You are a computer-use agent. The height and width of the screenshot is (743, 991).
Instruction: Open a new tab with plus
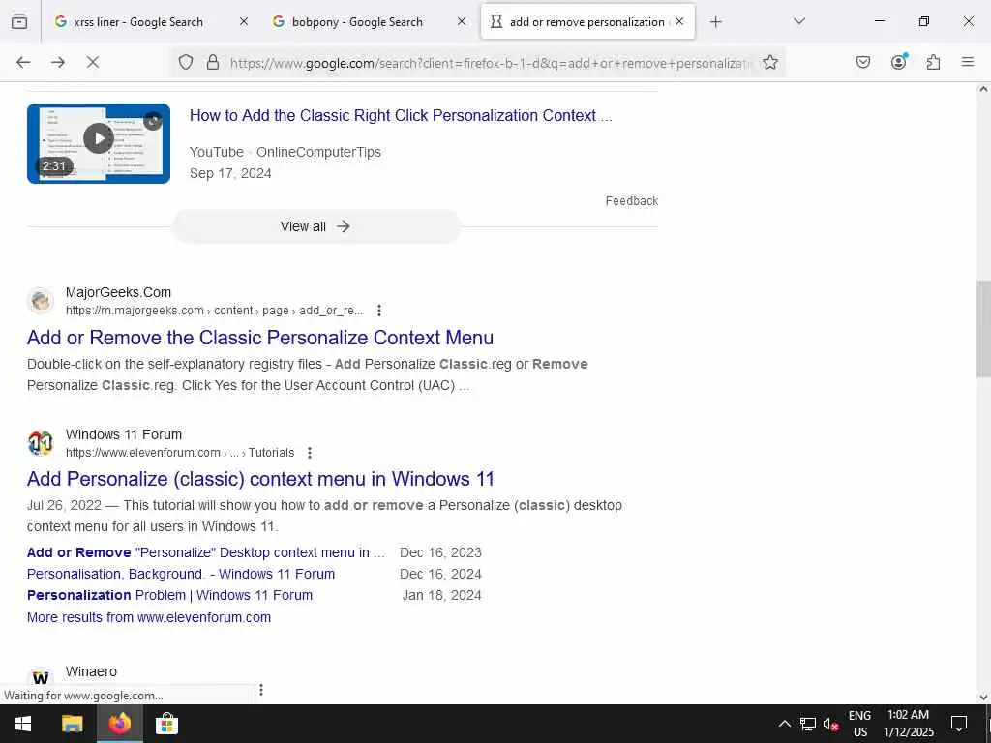[x=715, y=22]
